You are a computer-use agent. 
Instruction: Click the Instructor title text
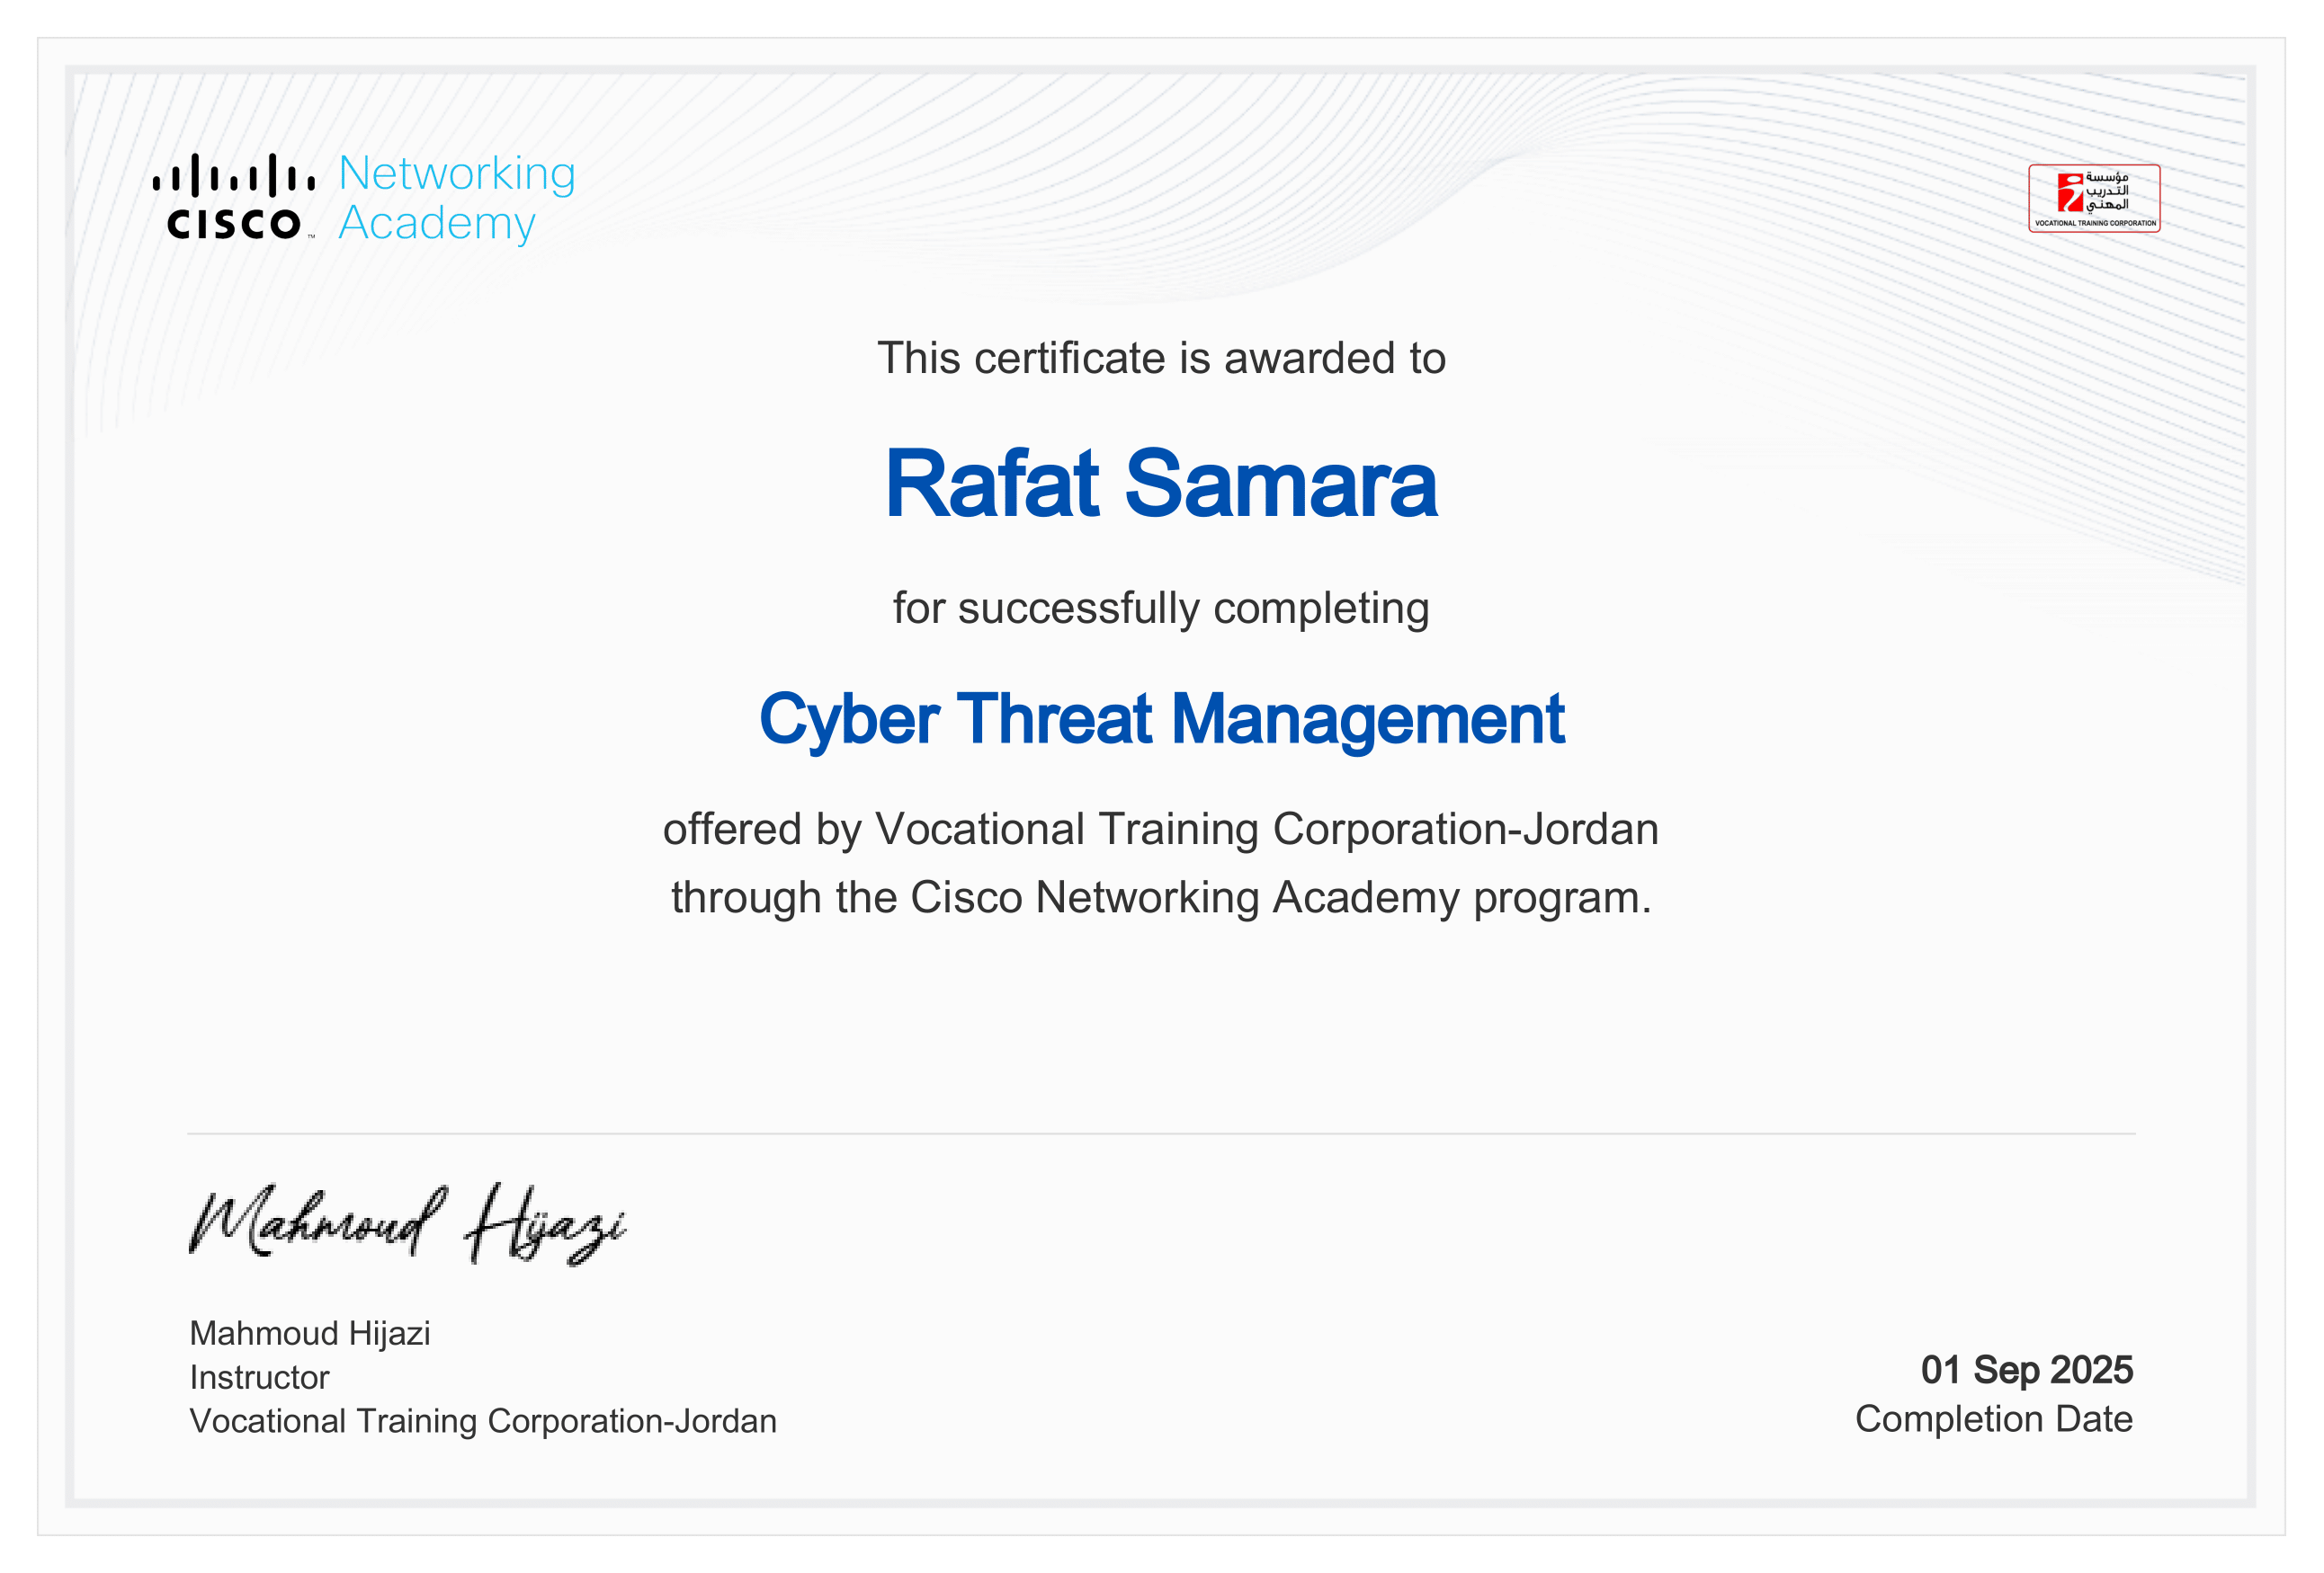pos(259,1377)
